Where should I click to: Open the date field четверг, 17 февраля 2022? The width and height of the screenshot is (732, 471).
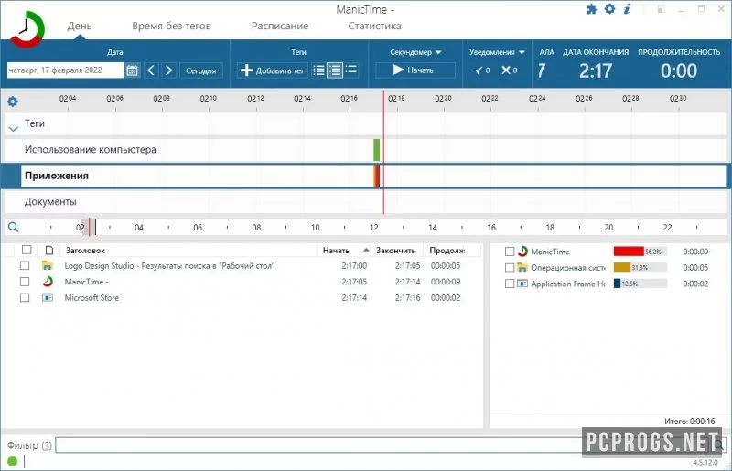[65, 70]
